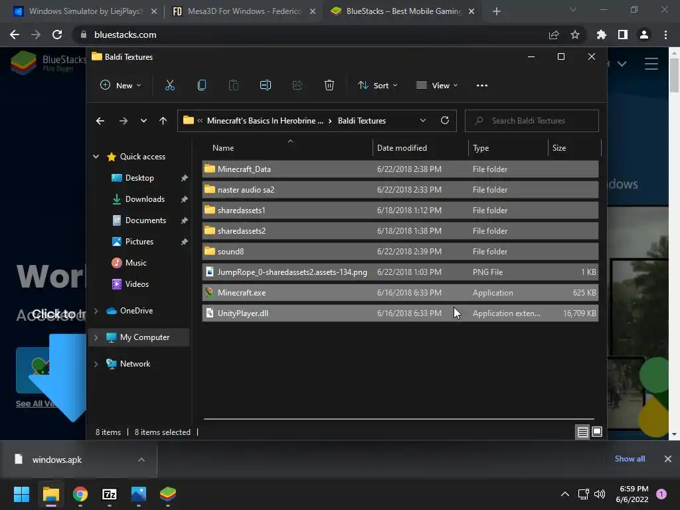Click See All Versions link on BlueStacks page
Screen dimensions: 680x510
[37, 404]
